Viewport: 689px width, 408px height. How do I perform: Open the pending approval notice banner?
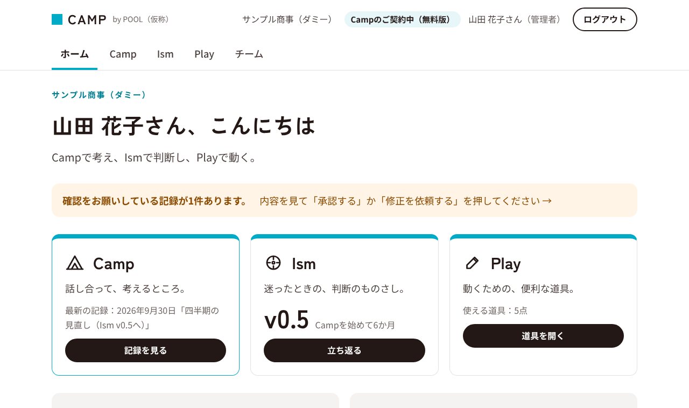tap(344, 200)
